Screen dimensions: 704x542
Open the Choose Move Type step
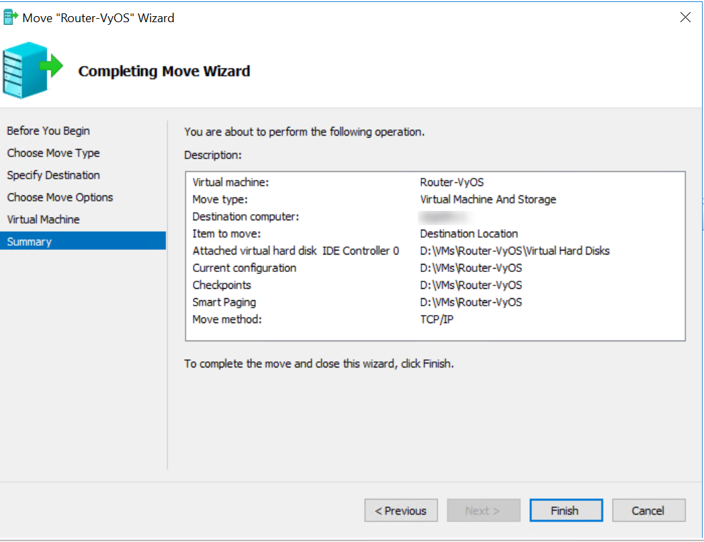coord(53,152)
